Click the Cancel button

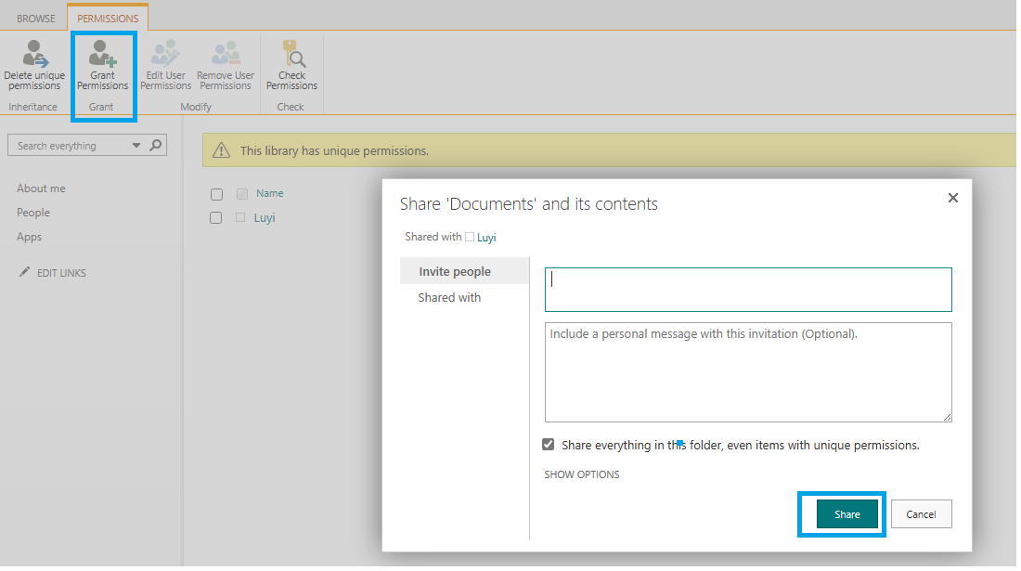click(921, 514)
